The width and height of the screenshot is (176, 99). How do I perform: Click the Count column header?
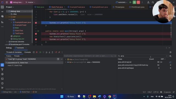coord(152,59)
